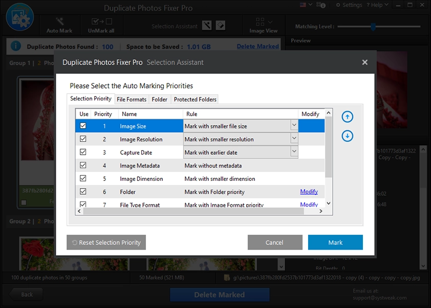Switch to the Protected Folders tab
The image size is (431, 308).
click(195, 99)
